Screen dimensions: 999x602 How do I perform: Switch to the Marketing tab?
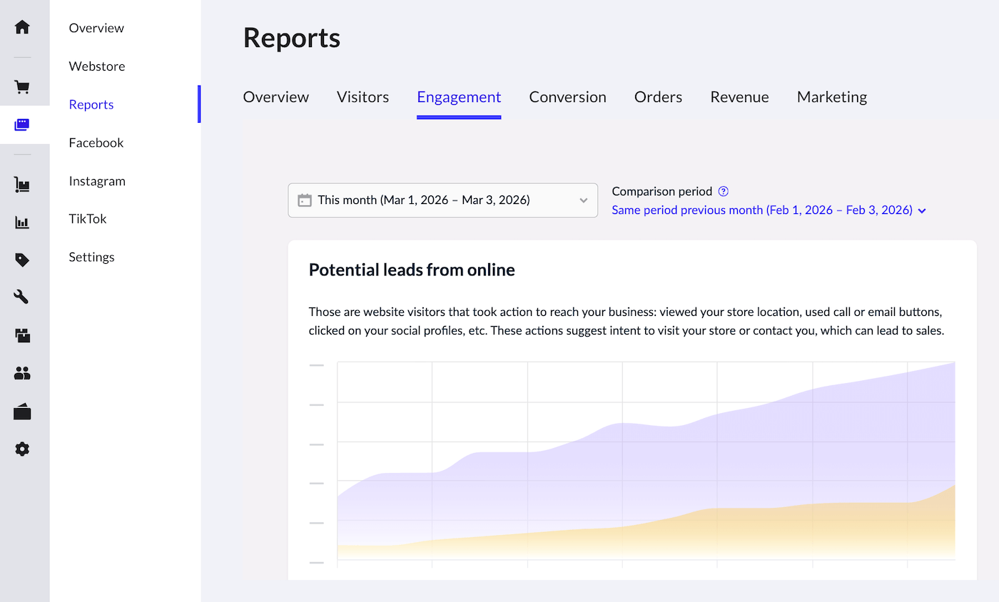pos(832,97)
